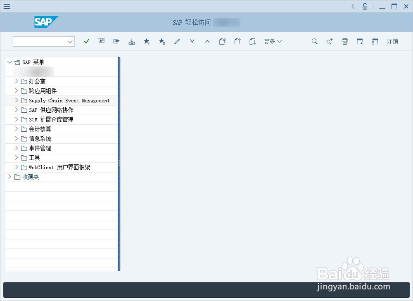Viewport: 413px width, 301px height.
Task: Expand Supply Chain Event Management folder
Action: (x=17, y=100)
